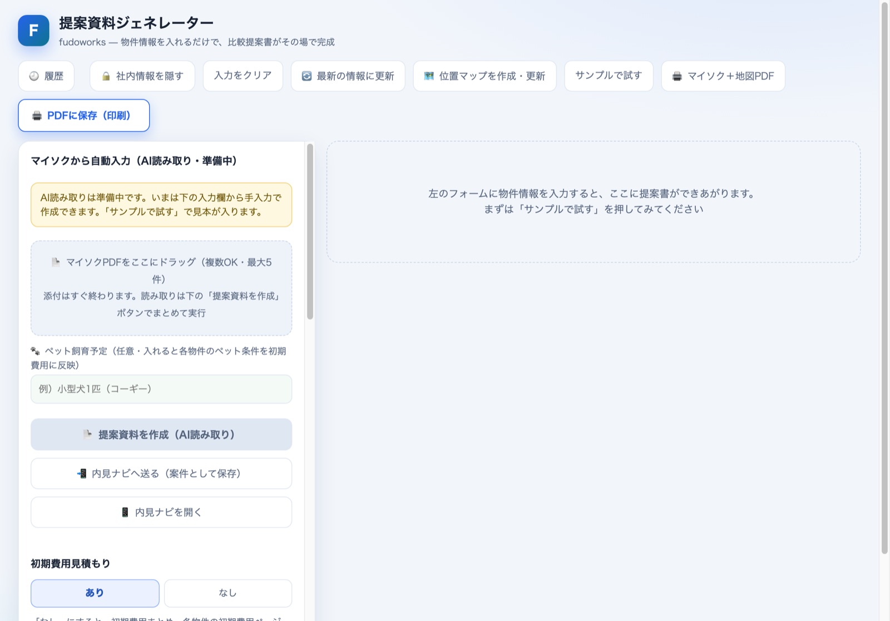Click the AI読み取りは準備中です yellow notice

tap(161, 205)
